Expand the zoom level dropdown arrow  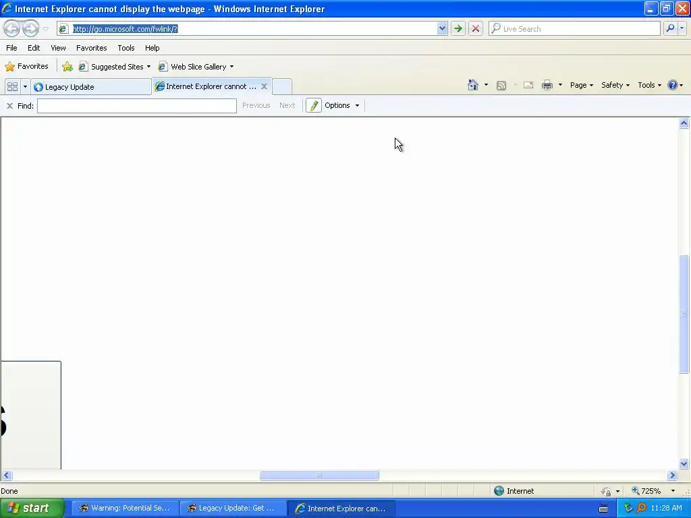coord(673,491)
